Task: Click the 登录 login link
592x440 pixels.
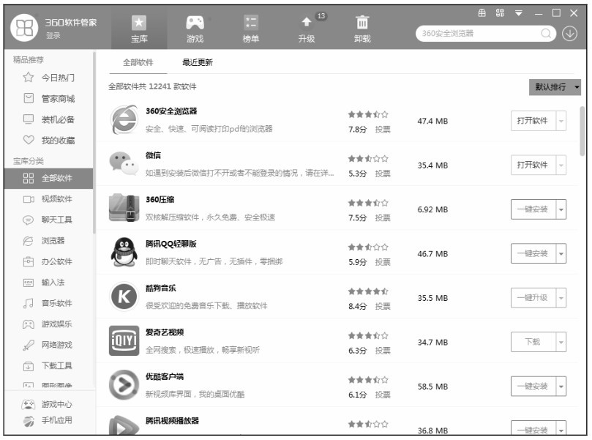Action: point(53,35)
